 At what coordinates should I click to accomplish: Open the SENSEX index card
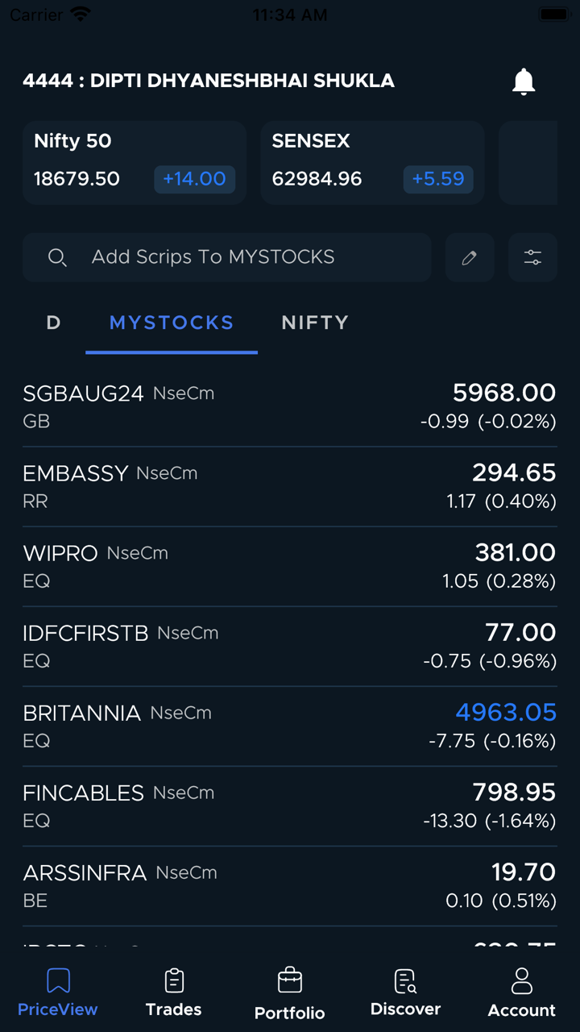pos(372,162)
